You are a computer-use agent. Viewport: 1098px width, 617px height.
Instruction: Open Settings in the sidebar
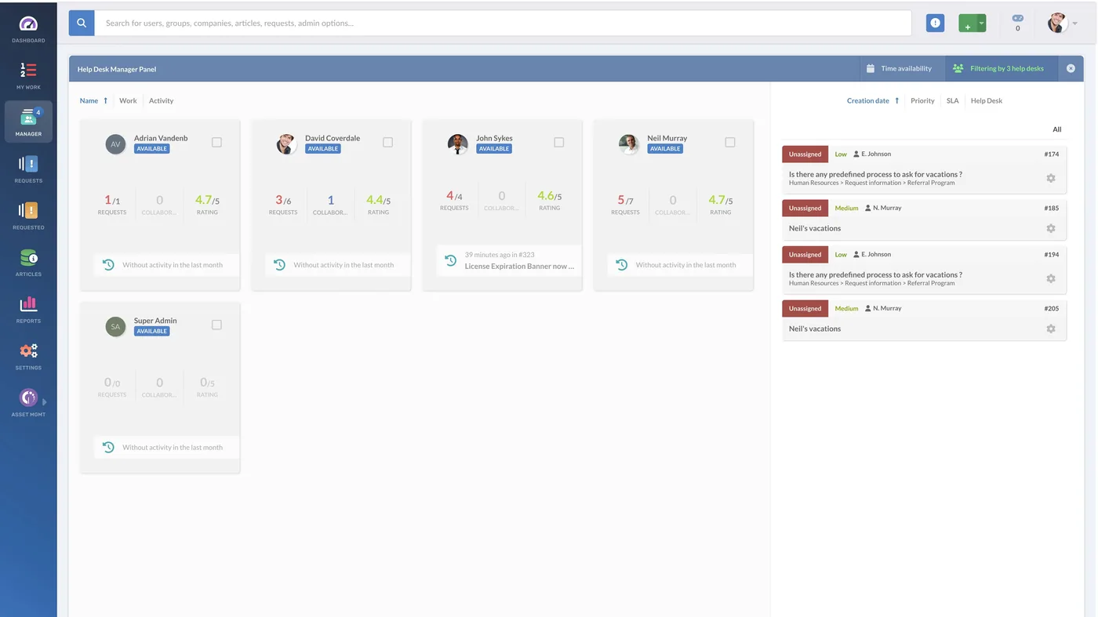tap(28, 356)
